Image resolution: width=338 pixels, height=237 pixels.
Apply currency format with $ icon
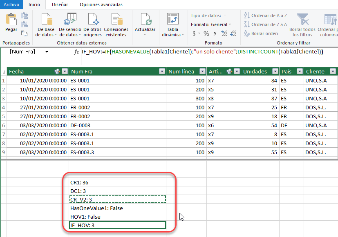194,33
